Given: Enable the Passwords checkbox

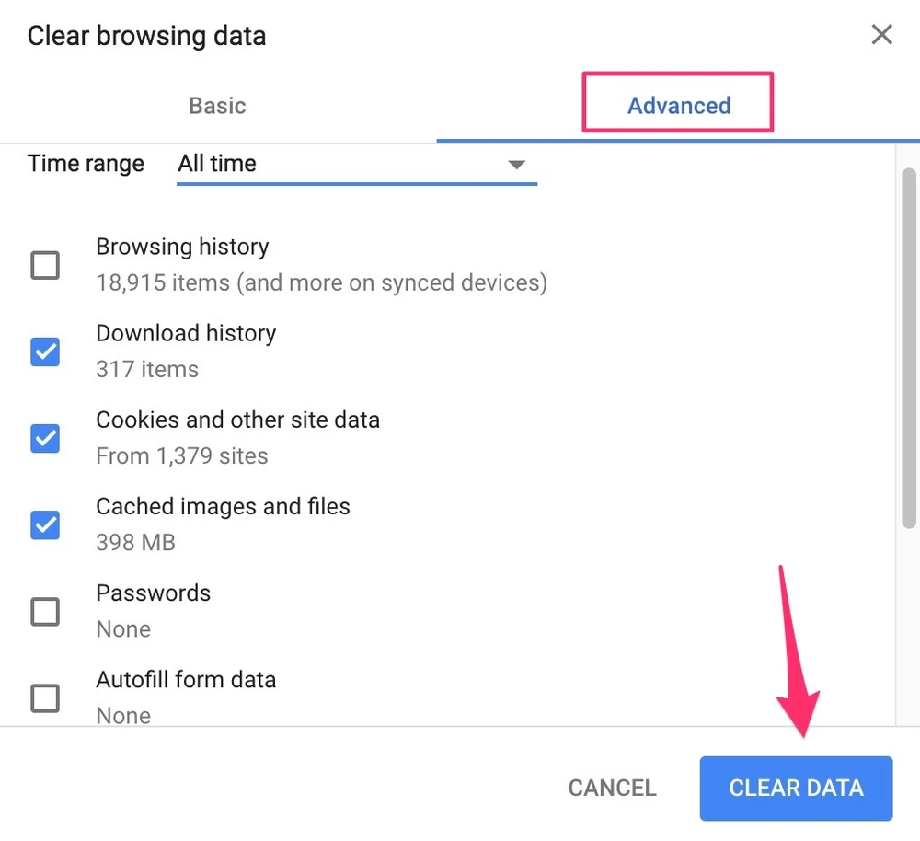Looking at the screenshot, I should coord(45,612).
